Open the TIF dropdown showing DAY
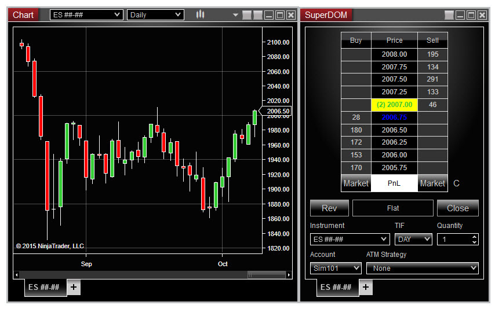 [413, 239]
